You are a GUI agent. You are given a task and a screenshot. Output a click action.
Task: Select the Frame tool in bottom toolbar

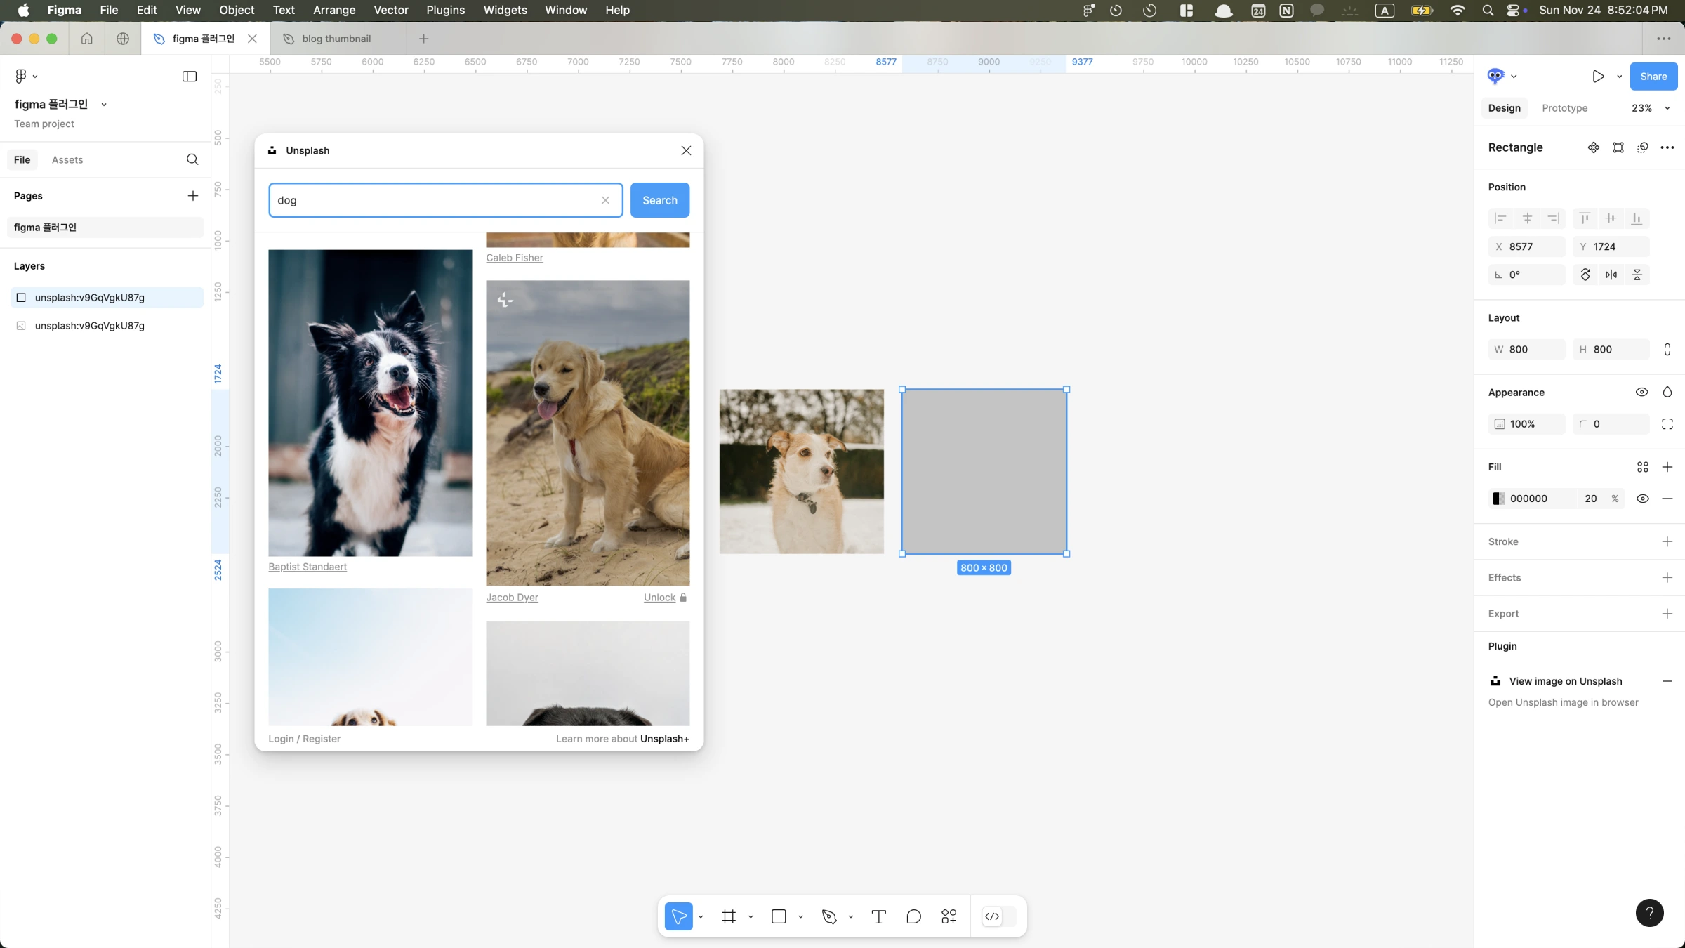pyautogui.click(x=729, y=916)
